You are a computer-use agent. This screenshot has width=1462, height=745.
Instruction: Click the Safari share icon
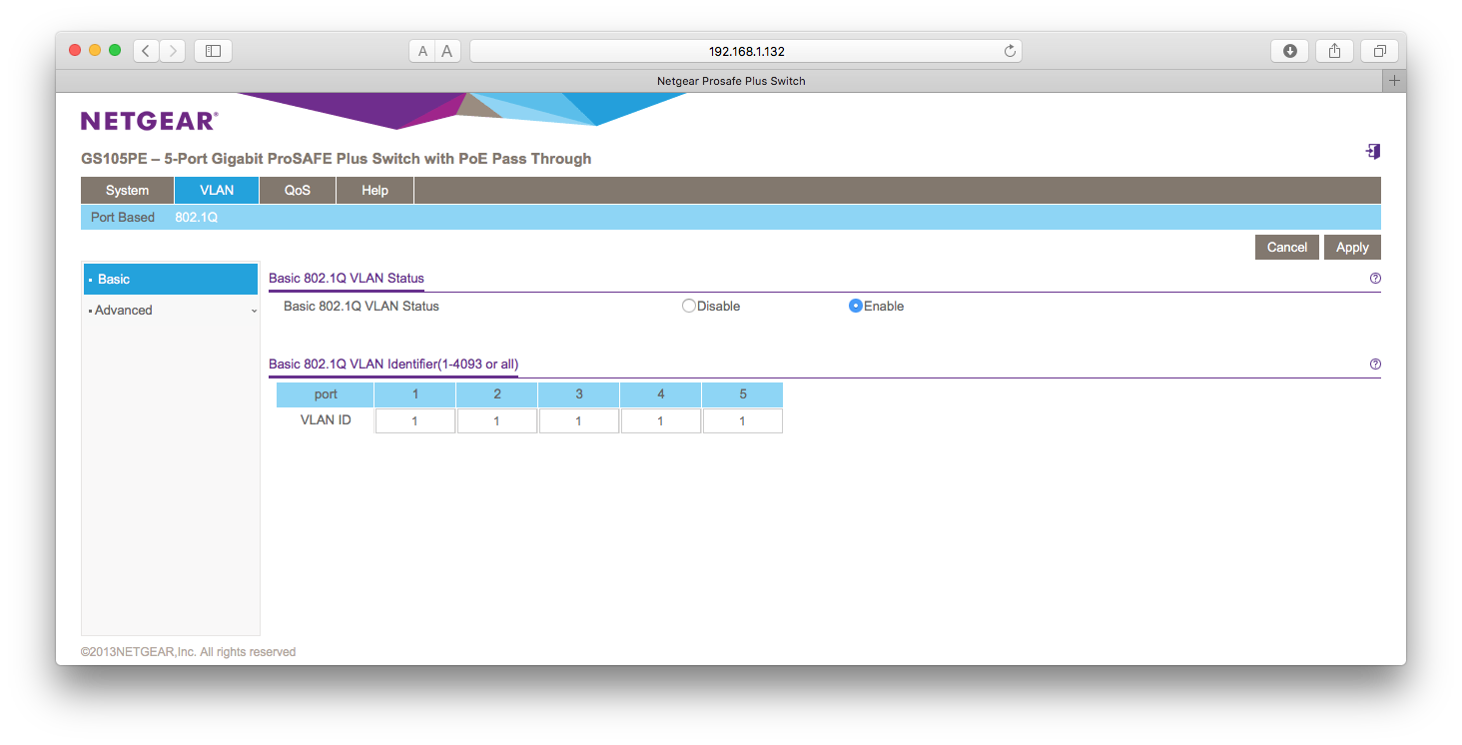click(x=1334, y=51)
